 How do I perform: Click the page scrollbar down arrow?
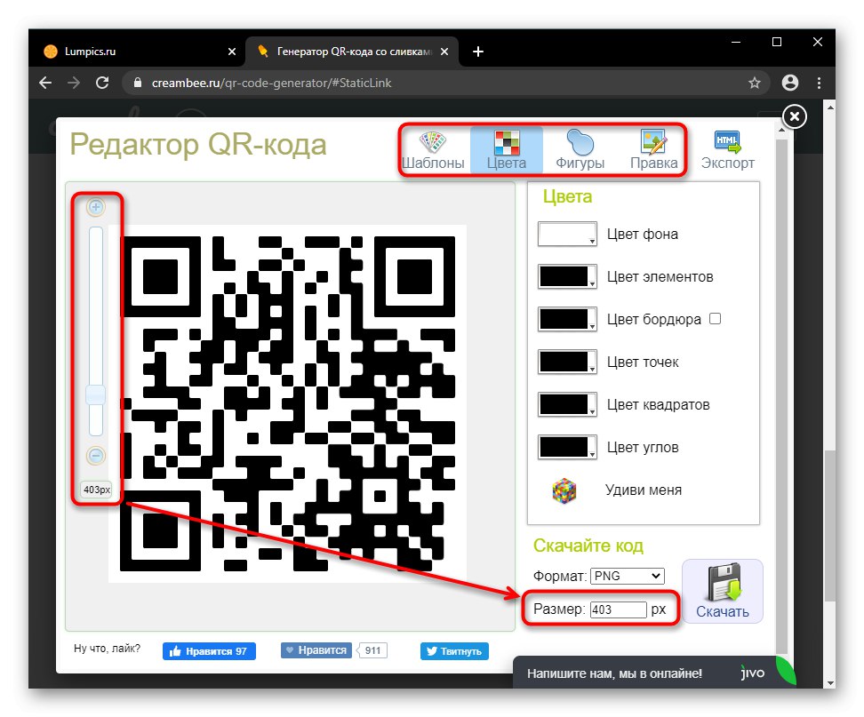[830, 683]
